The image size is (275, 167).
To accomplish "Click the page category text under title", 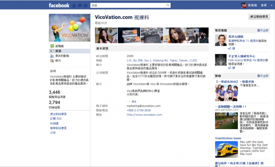I will coord(101,23).
